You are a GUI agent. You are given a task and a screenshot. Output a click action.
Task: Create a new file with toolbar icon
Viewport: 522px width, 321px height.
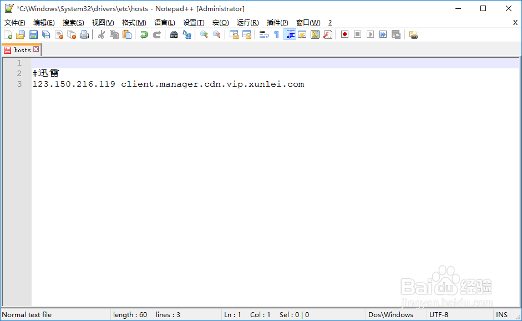(8, 34)
